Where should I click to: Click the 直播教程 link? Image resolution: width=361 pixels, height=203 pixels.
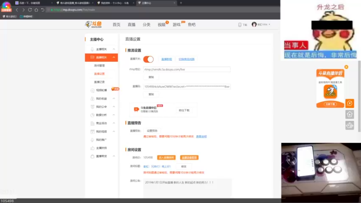point(167,59)
